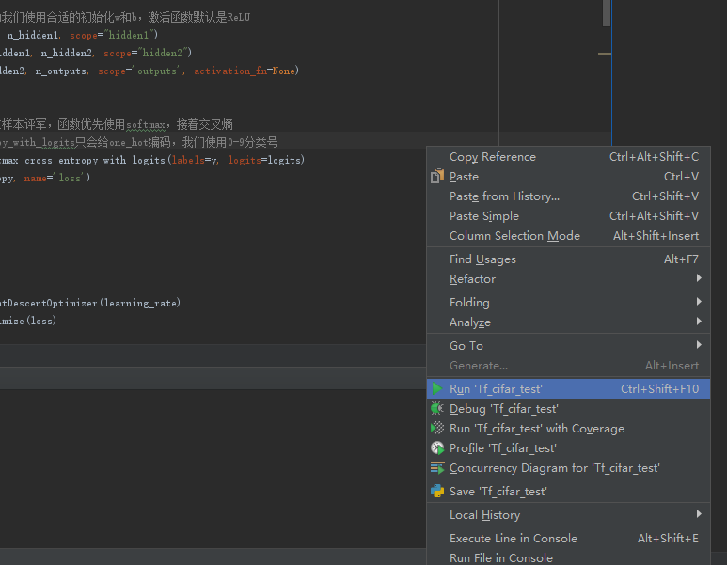This screenshot has height=565, width=727.
Task: Click the editor vertical scrollbar thumb
Action: tap(607, 13)
